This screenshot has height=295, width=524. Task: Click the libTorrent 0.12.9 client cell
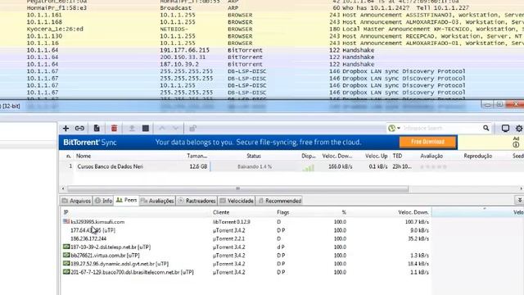[232, 222]
